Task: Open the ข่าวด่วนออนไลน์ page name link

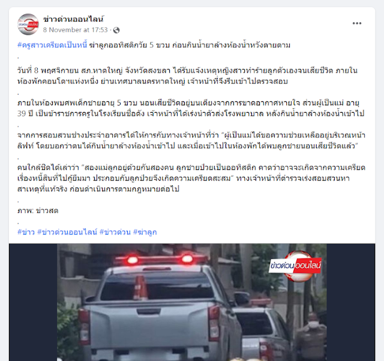Action: [x=73, y=19]
